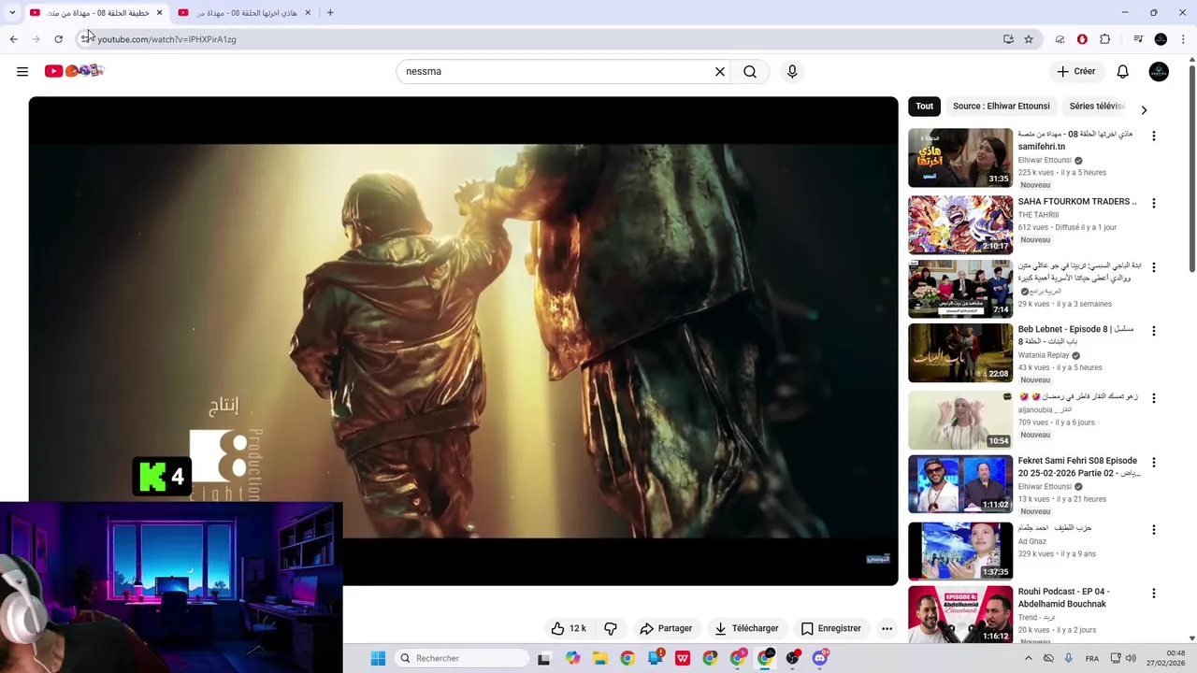This screenshot has width=1197, height=673.
Task: Open File Explorer from taskbar
Action: point(599,658)
